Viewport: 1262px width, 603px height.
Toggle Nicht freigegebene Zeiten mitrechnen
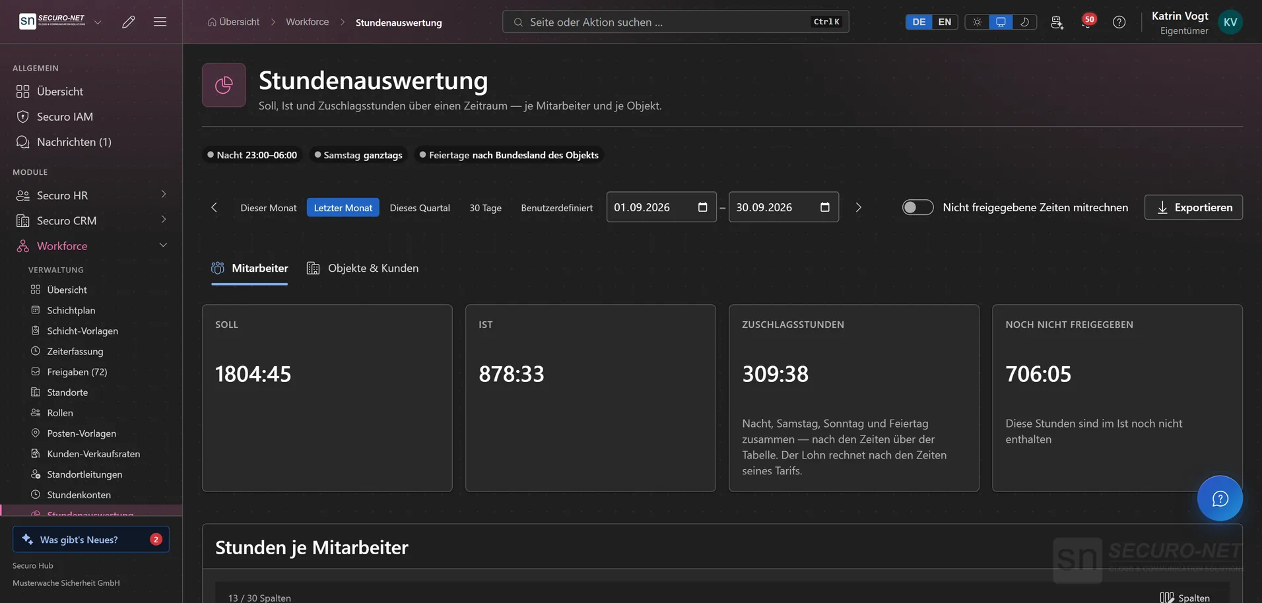[x=917, y=207]
